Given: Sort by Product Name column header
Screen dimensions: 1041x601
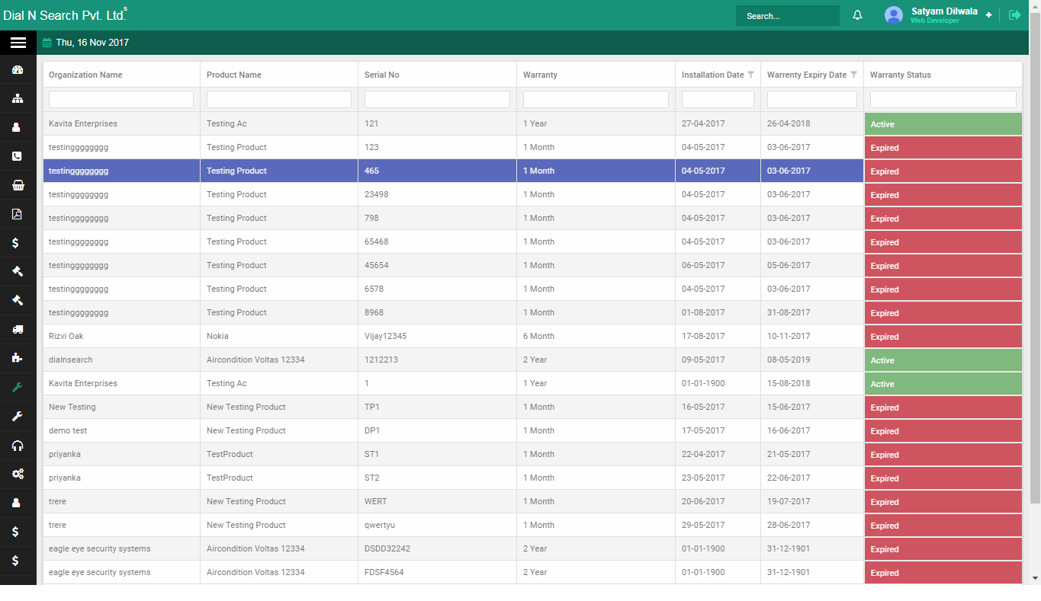Looking at the screenshot, I should pyautogui.click(x=234, y=75).
